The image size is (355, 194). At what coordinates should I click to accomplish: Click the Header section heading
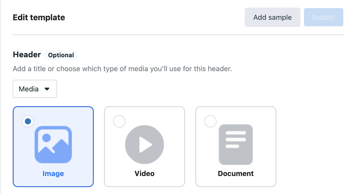tap(27, 55)
